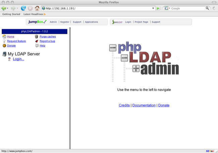Click the JumpBox logo
This screenshot has height=153, width=218.
tap(37, 22)
